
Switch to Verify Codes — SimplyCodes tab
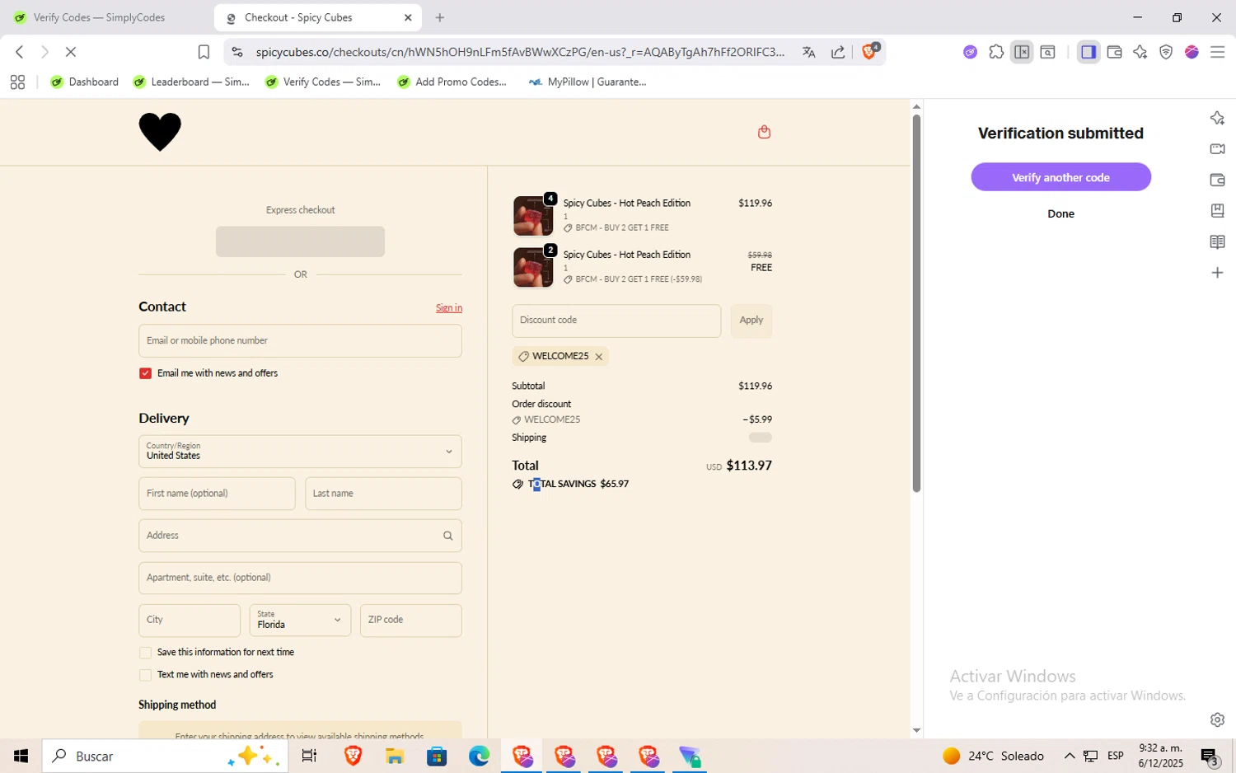coord(100,17)
